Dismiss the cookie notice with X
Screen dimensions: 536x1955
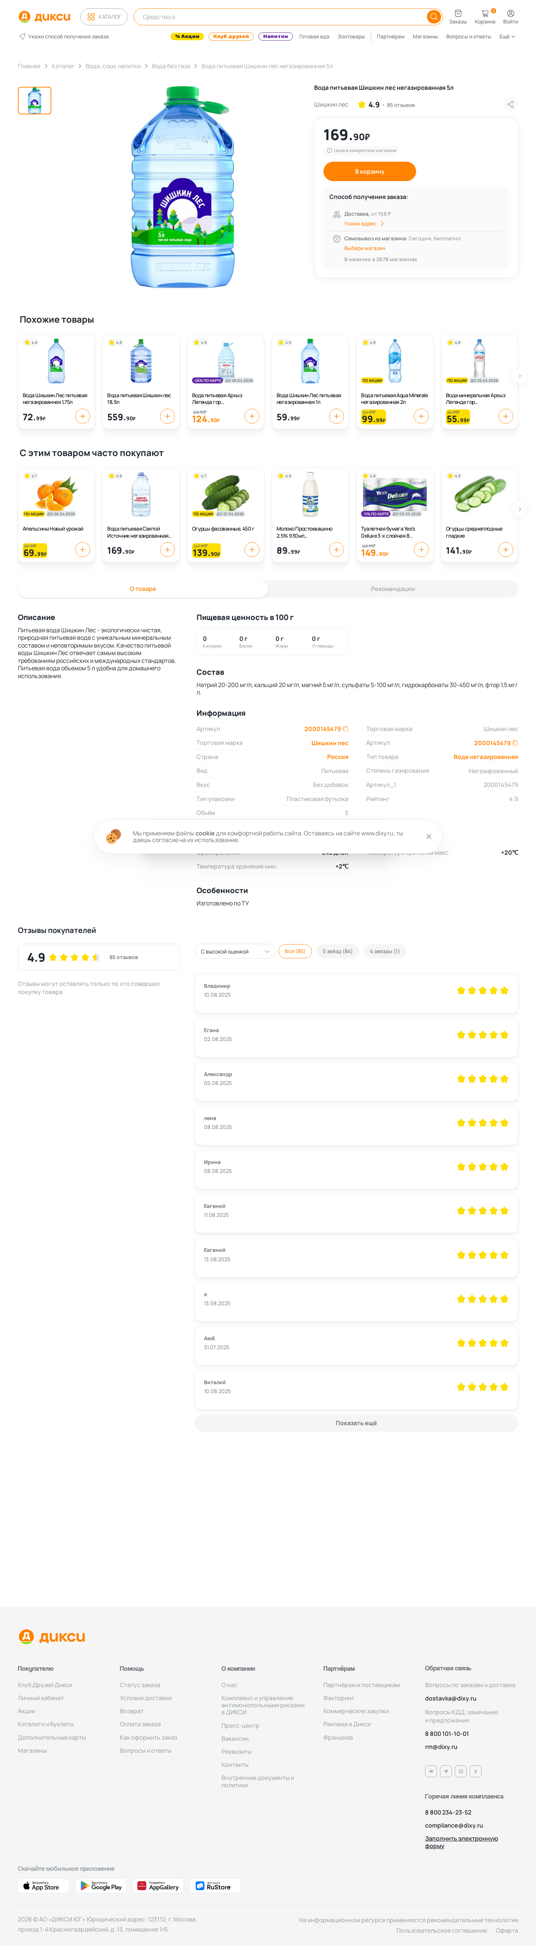tap(428, 836)
